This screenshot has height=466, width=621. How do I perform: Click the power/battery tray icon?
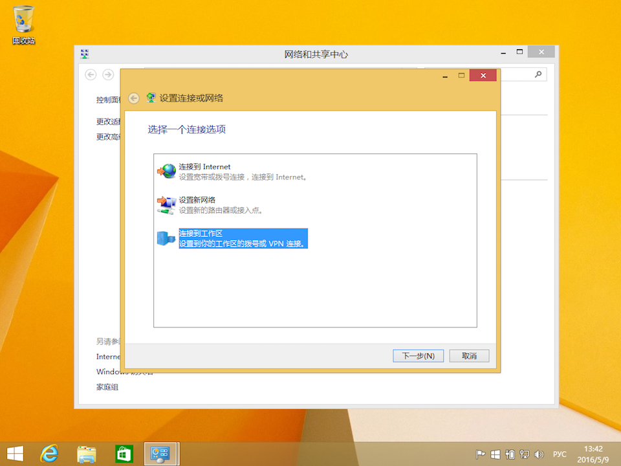[x=510, y=454]
